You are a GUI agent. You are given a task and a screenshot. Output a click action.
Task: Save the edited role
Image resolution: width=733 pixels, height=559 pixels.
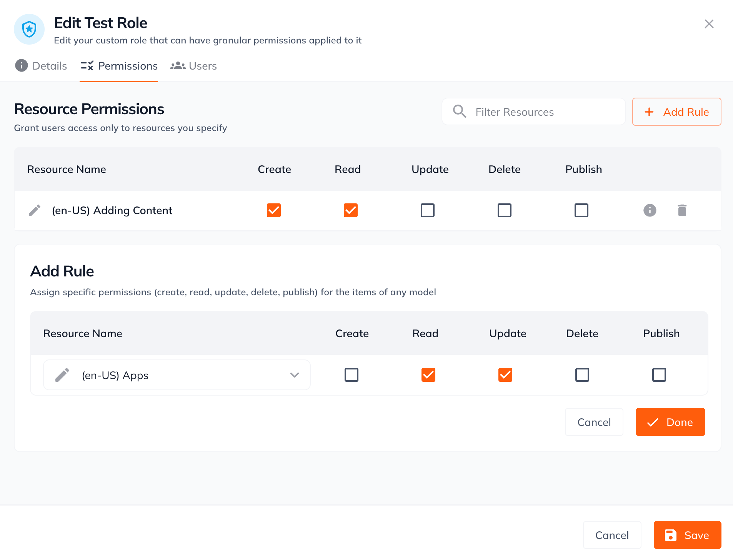pos(687,535)
